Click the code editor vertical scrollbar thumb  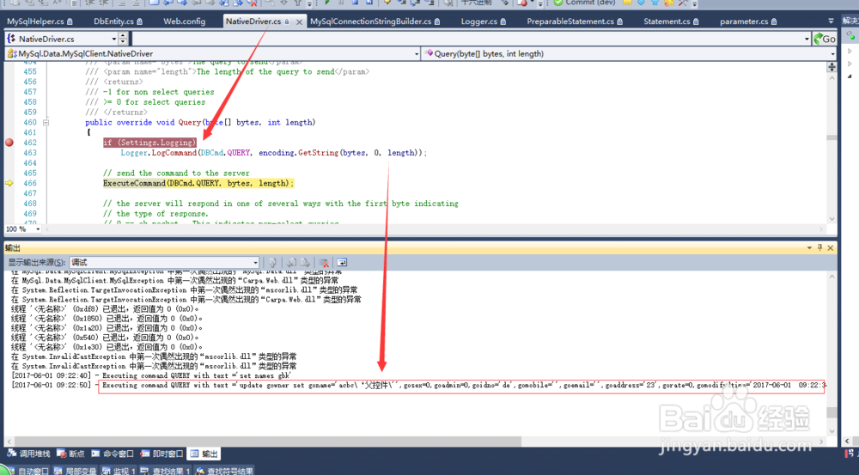832,137
